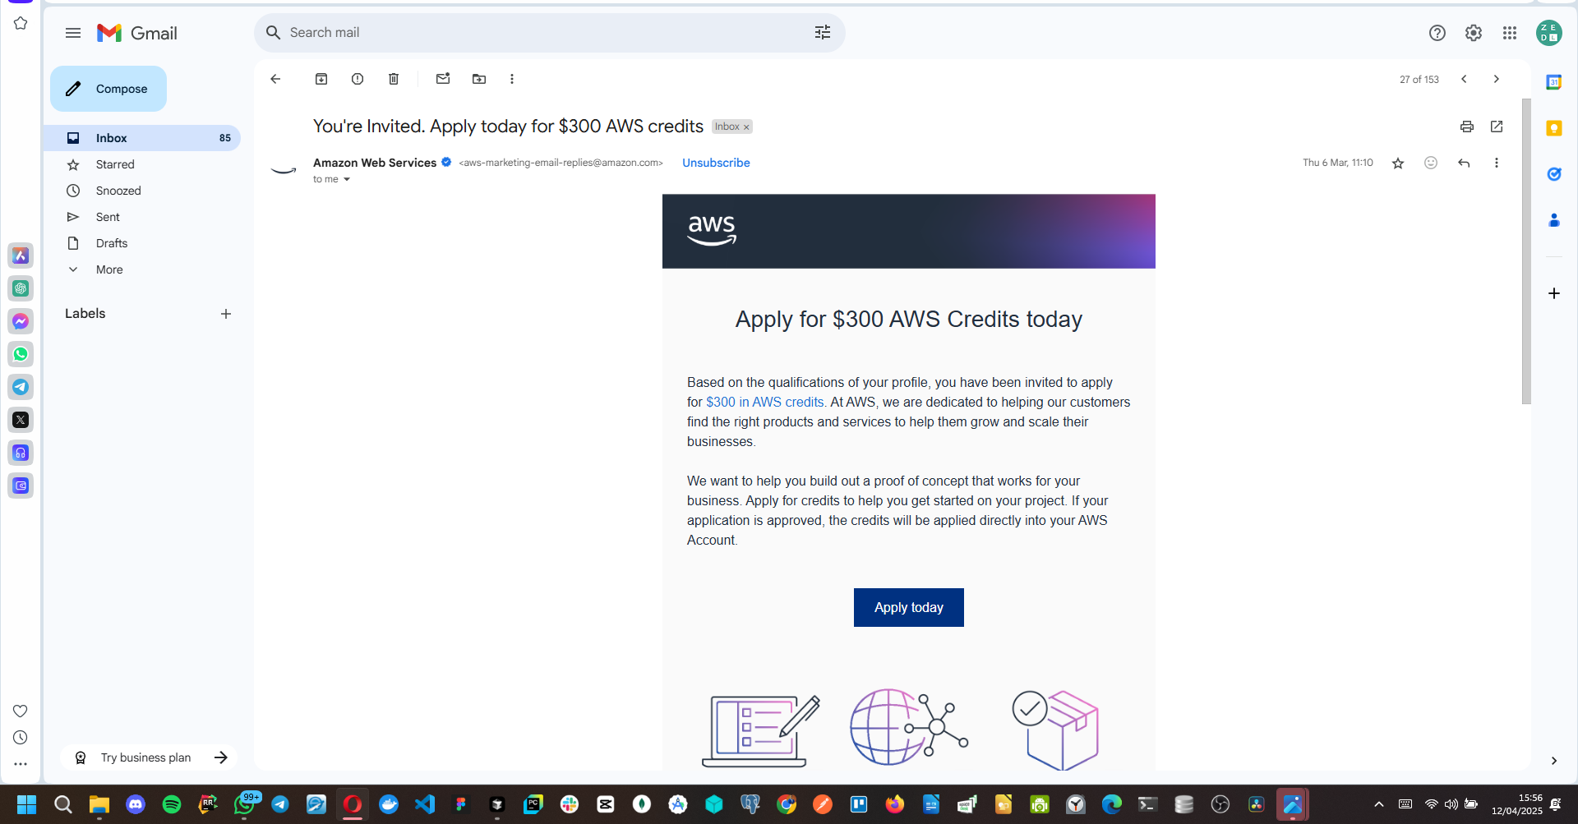This screenshot has height=824, width=1578.
Task: Click the Archive icon in email toolbar
Action: point(321,79)
